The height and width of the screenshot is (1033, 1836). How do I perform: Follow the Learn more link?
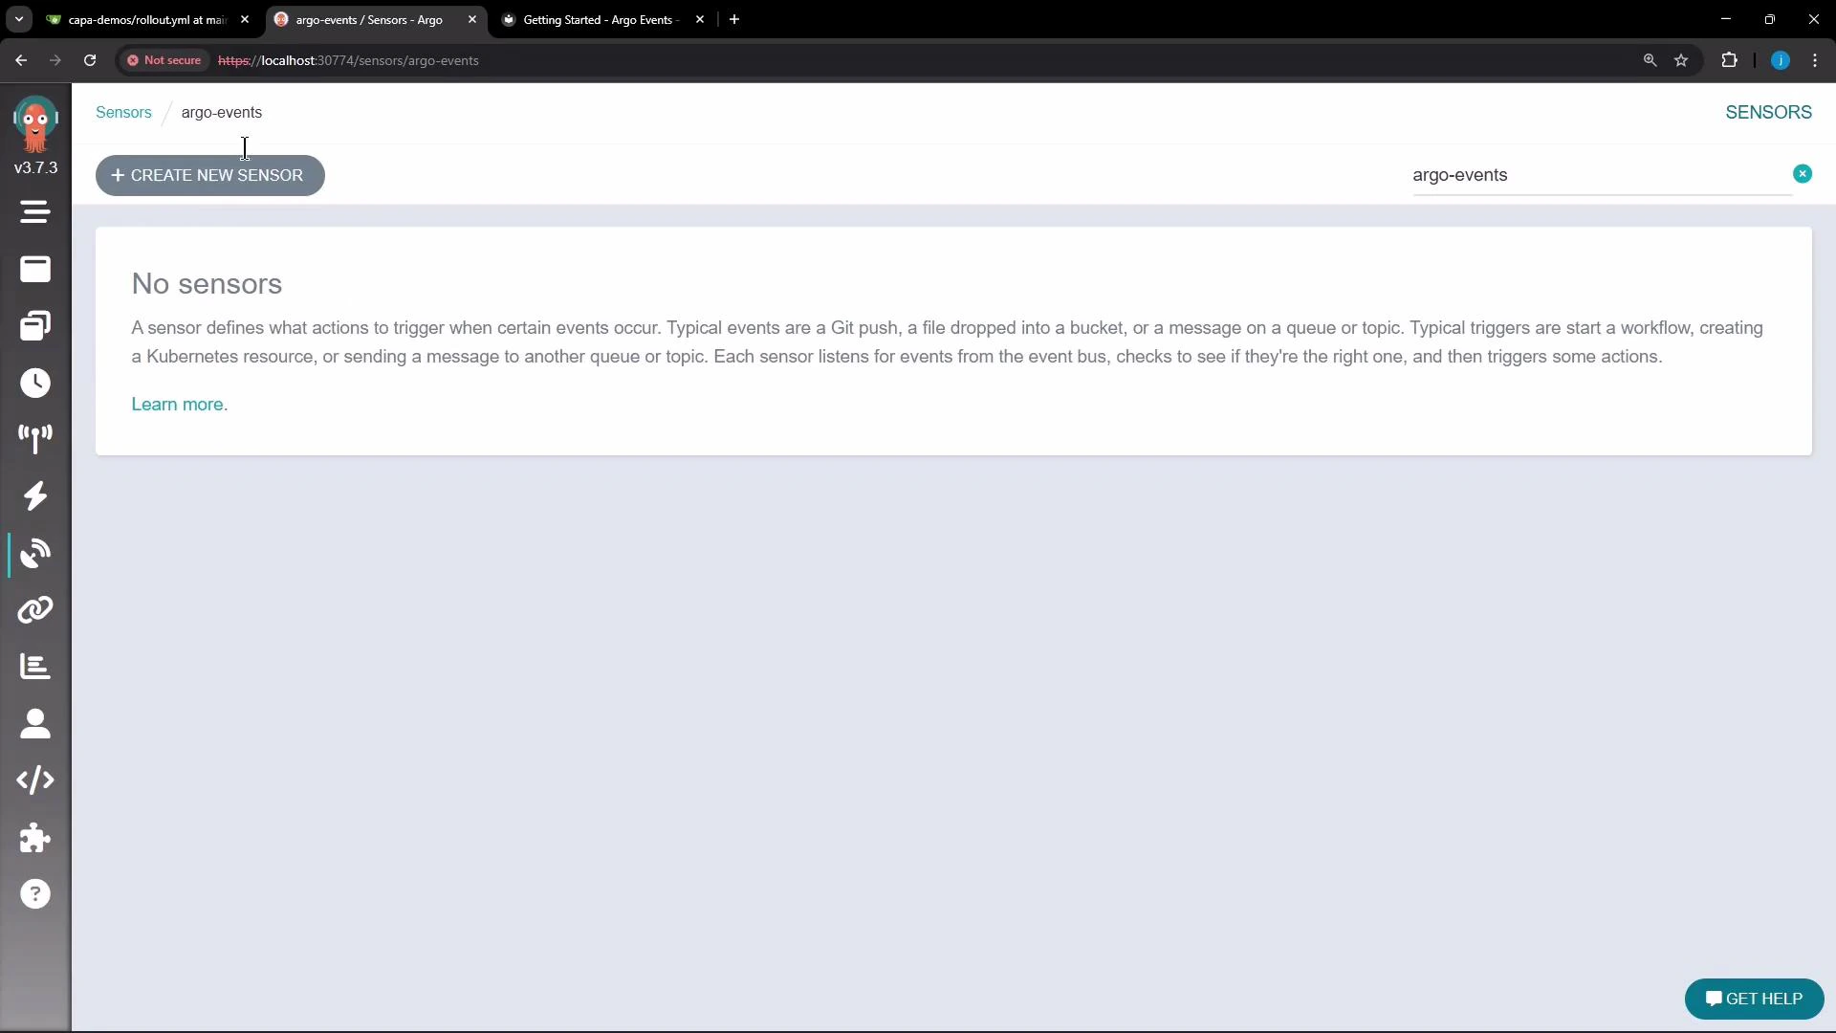pyautogui.click(x=179, y=404)
